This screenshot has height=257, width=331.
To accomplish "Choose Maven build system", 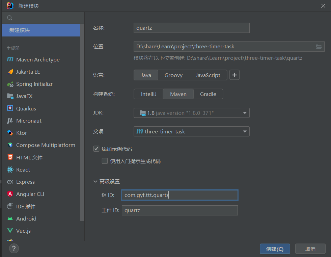I will 178,94.
